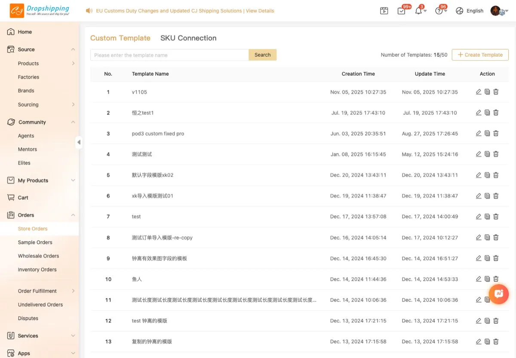The width and height of the screenshot is (516, 358).
Task: Delete the v1105 template
Action: (x=496, y=92)
